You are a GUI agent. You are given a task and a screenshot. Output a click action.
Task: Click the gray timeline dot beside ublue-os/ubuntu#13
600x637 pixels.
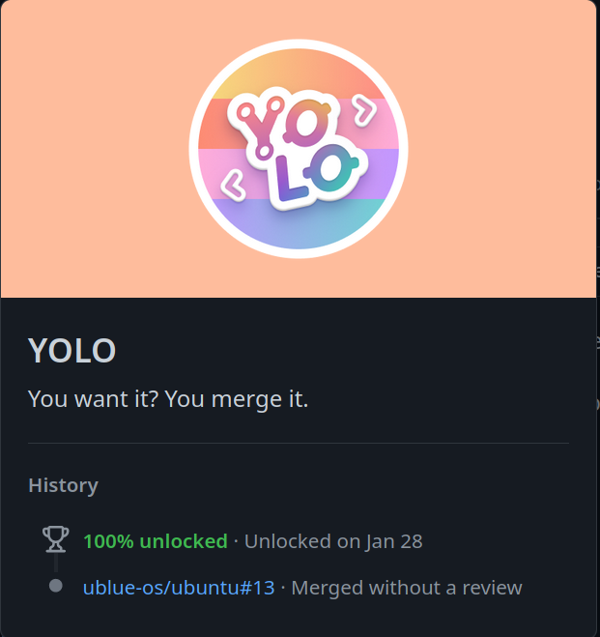pyautogui.click(x=56, y=586)
